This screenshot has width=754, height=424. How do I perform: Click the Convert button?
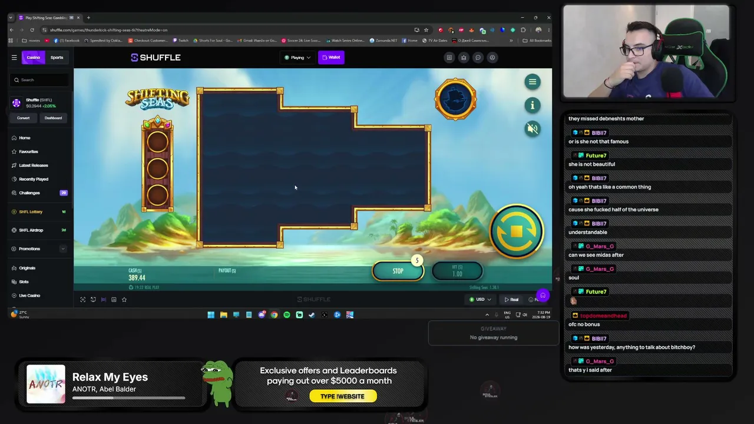coord(23,118)
